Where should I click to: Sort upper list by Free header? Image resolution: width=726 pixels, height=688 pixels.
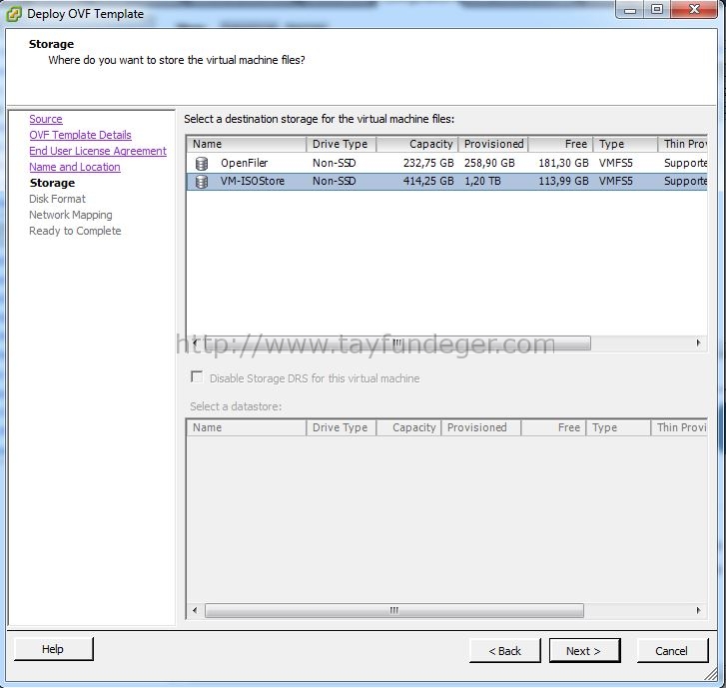[x=560, y=144]
